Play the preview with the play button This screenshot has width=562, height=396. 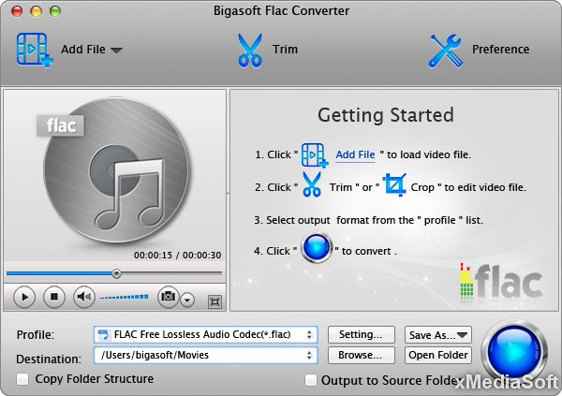[24, 297]
